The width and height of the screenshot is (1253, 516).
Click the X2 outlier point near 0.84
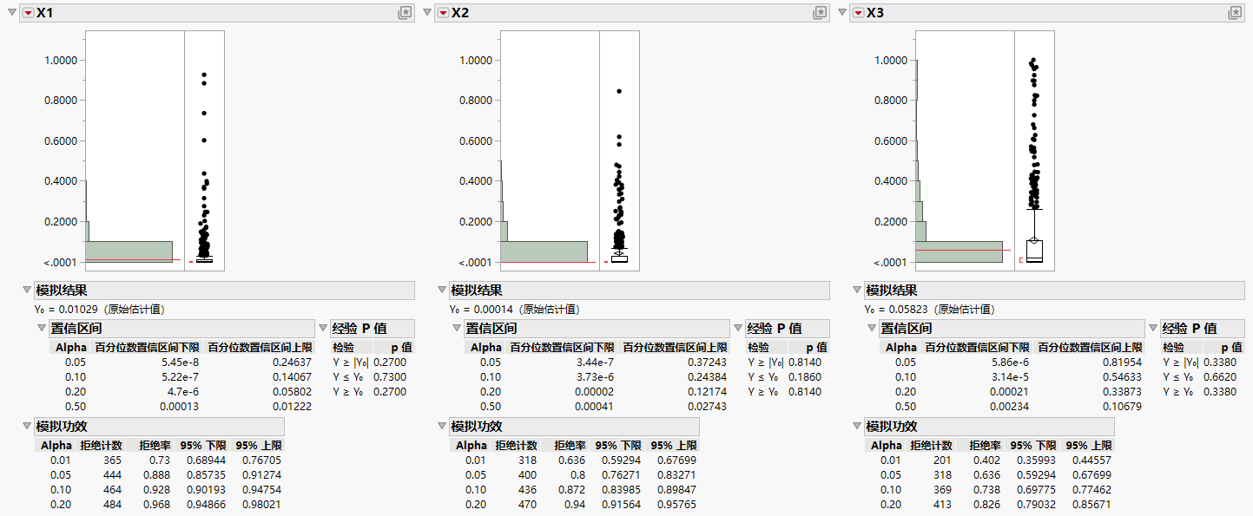[619, 91]
